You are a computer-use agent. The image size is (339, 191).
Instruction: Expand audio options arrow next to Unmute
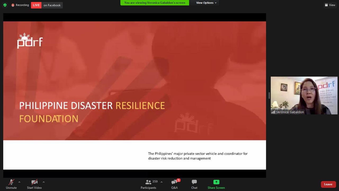point(19,182)
